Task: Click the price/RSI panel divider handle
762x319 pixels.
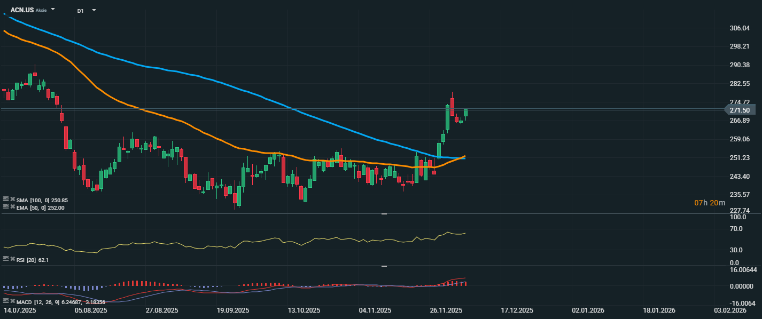Action: click(x=384, y=213)
